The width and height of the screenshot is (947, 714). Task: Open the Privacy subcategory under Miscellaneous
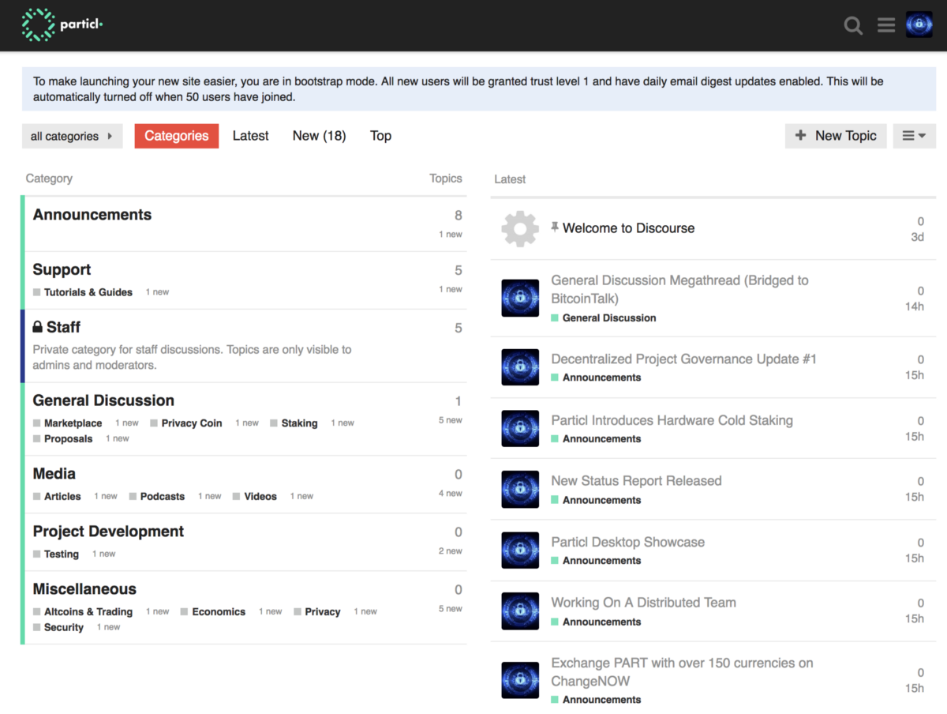click(323, 612)
